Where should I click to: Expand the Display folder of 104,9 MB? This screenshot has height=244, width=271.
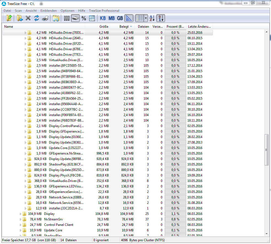tap(20, 214)
